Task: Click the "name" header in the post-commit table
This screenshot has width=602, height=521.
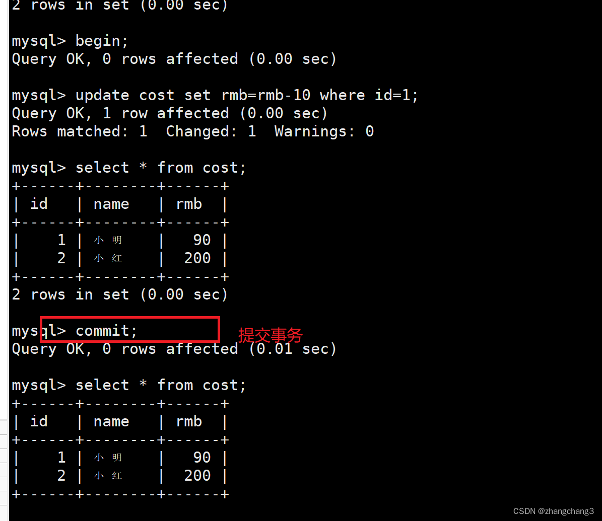Action: tap(111, 422)
